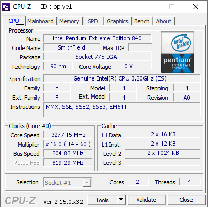
Task: Click the Ext. Family value F
Action: tap(57, 98)
